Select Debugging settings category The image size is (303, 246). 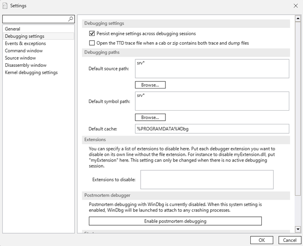[24, 36]
